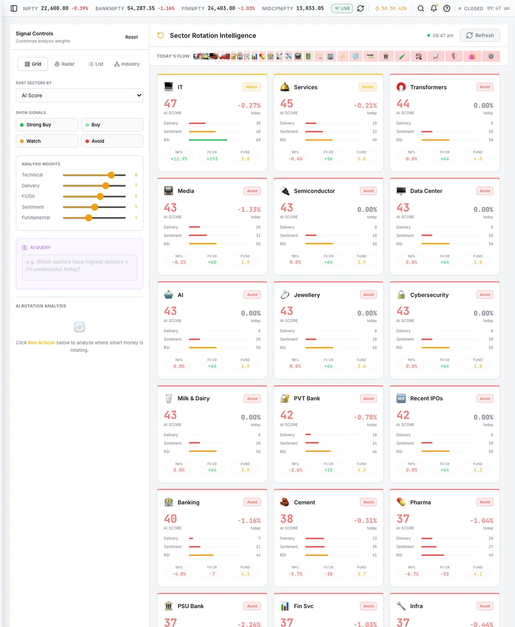Open the notifications bell

point(434,8)
